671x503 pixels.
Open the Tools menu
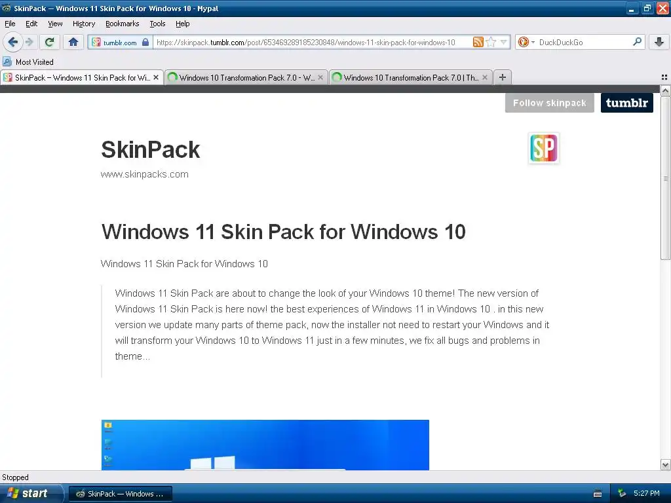click(157, 24)
